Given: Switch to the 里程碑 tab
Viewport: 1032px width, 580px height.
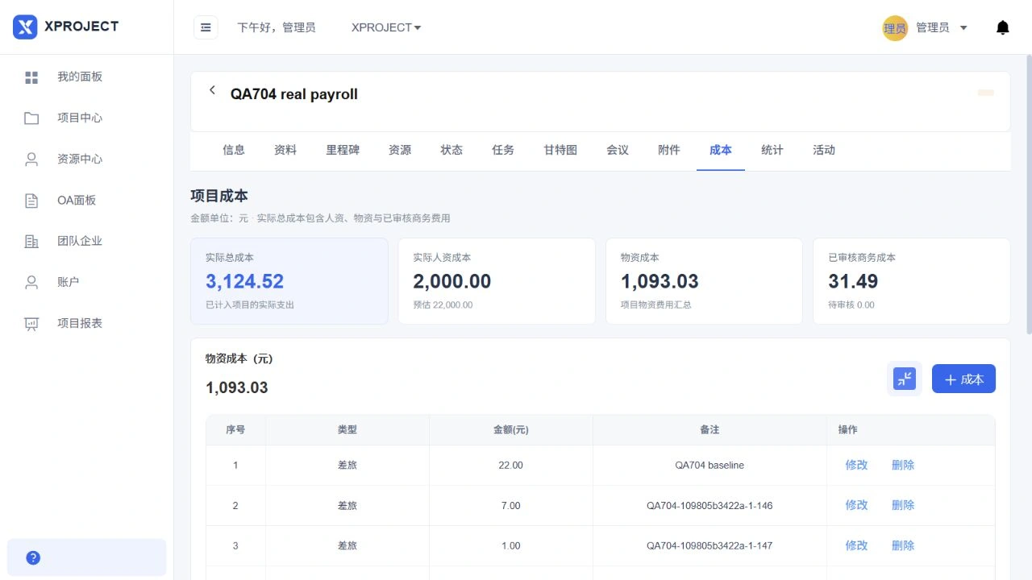Looking at the screenshot, I should pyautogui.click(x=343, y=150).
